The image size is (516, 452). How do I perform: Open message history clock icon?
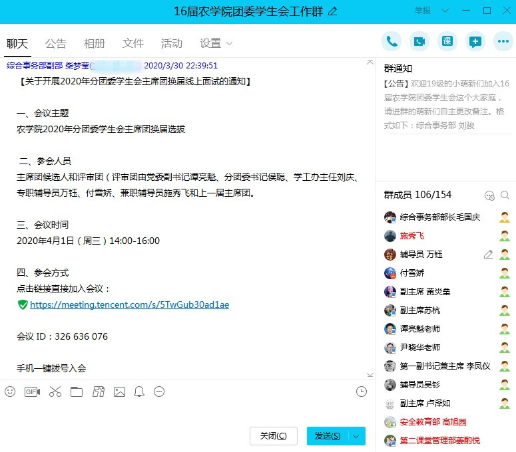coord(362,392)
